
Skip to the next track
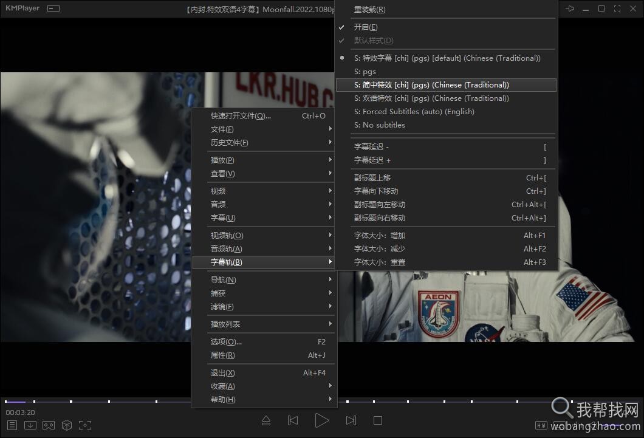(x=351, y=420)
